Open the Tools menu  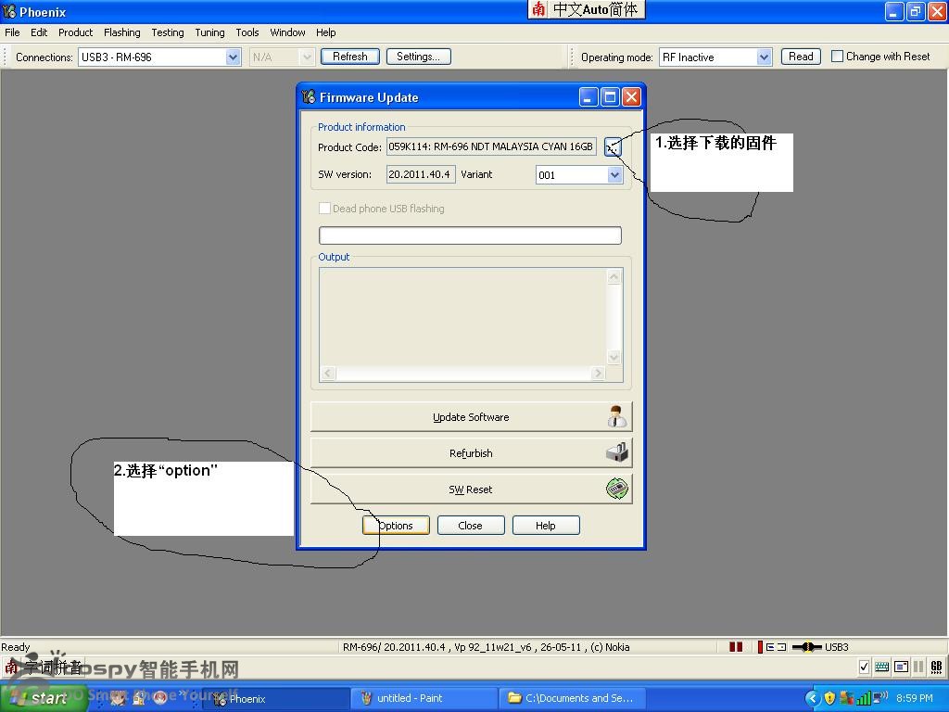coord(247,32)
